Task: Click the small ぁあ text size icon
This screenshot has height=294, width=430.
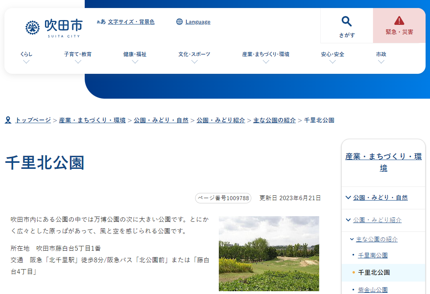Action: 101,22
